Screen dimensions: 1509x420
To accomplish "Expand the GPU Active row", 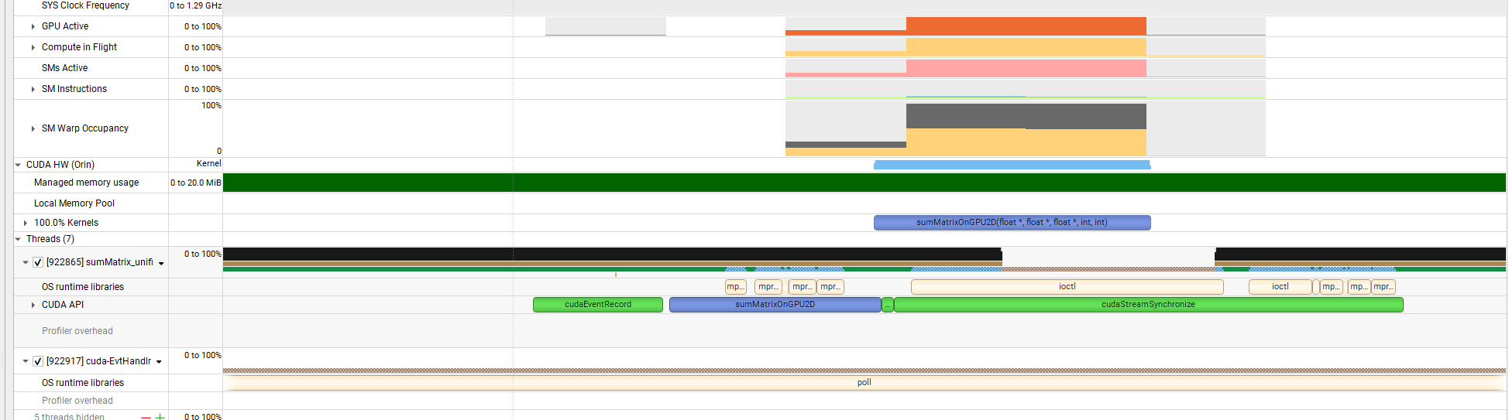I will coord(33,26).
